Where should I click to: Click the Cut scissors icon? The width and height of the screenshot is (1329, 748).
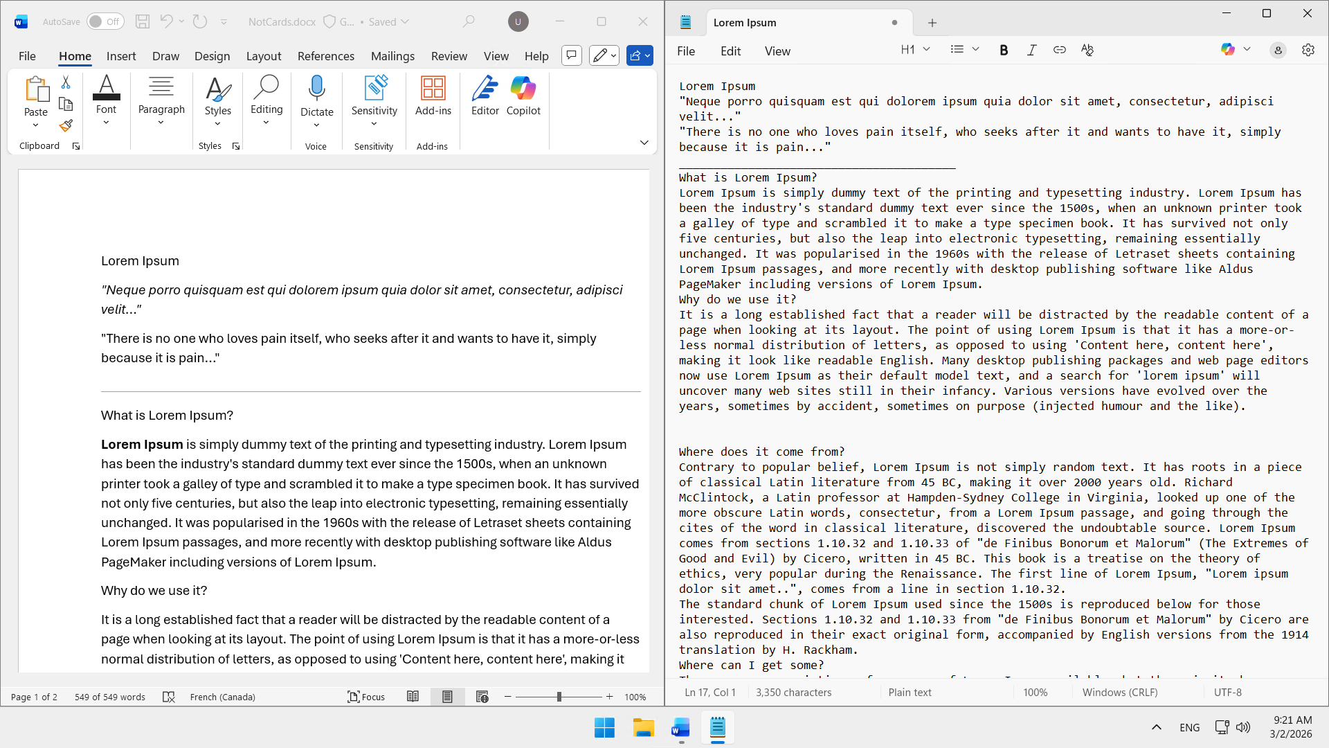tap(66, 82)
